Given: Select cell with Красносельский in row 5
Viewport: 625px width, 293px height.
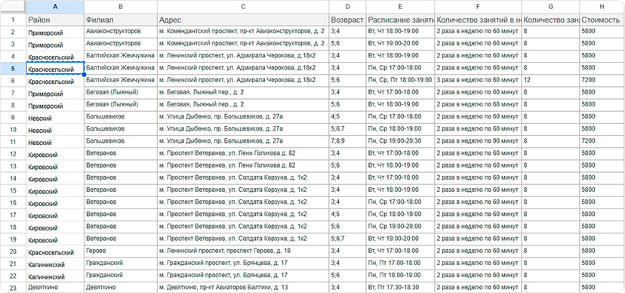Looking at the screenshot, I should (x=55, y=69).
